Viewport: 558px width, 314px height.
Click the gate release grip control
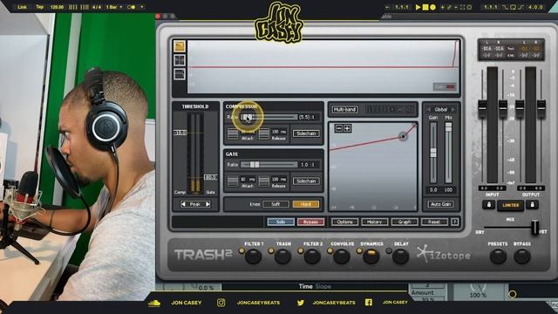[x=263, y=181]
